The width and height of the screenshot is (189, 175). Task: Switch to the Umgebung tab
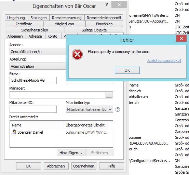16,18
